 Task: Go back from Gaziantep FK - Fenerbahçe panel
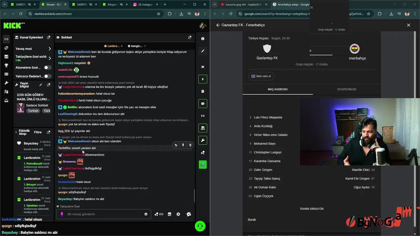tap(218, 25)
